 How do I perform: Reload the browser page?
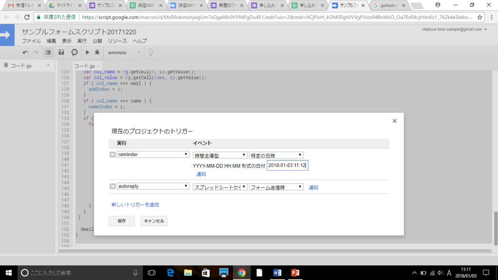coord(27,17)
